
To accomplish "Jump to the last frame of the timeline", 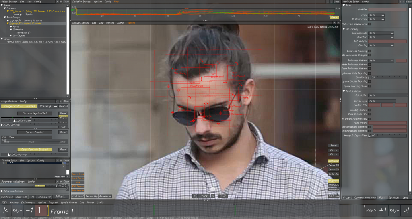I will tap(406, 211).
